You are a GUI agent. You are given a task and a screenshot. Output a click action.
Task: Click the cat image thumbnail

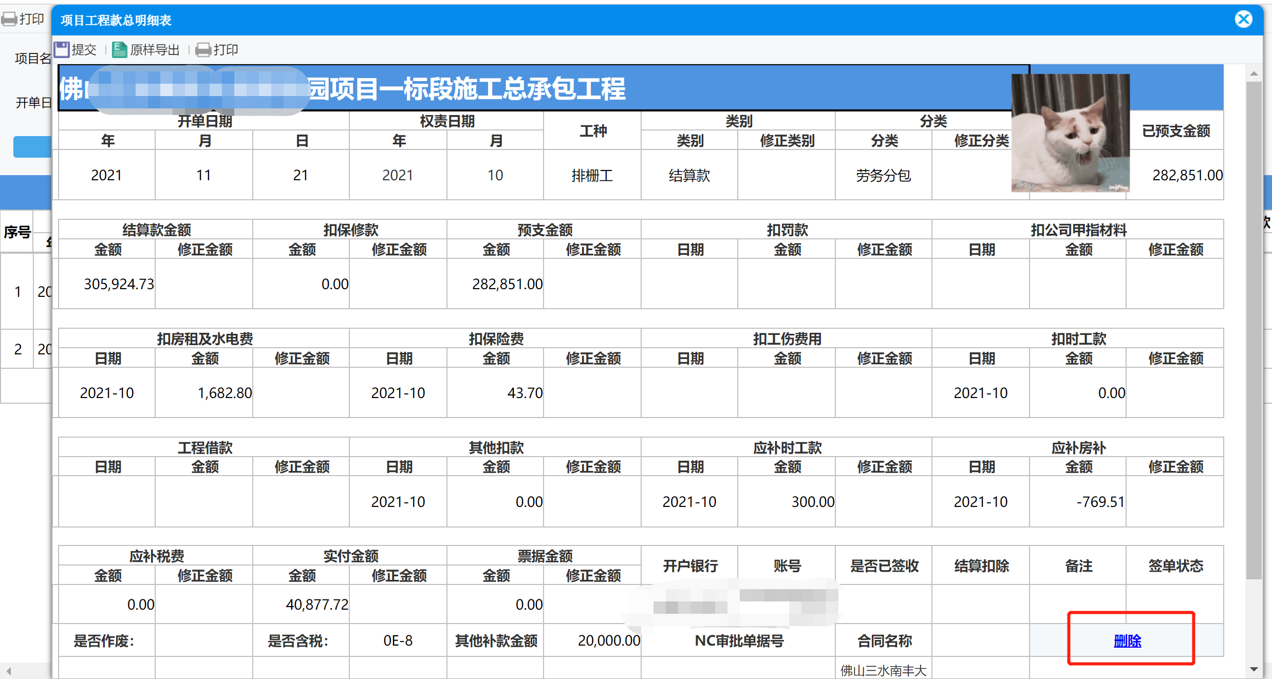point(1071,133)
